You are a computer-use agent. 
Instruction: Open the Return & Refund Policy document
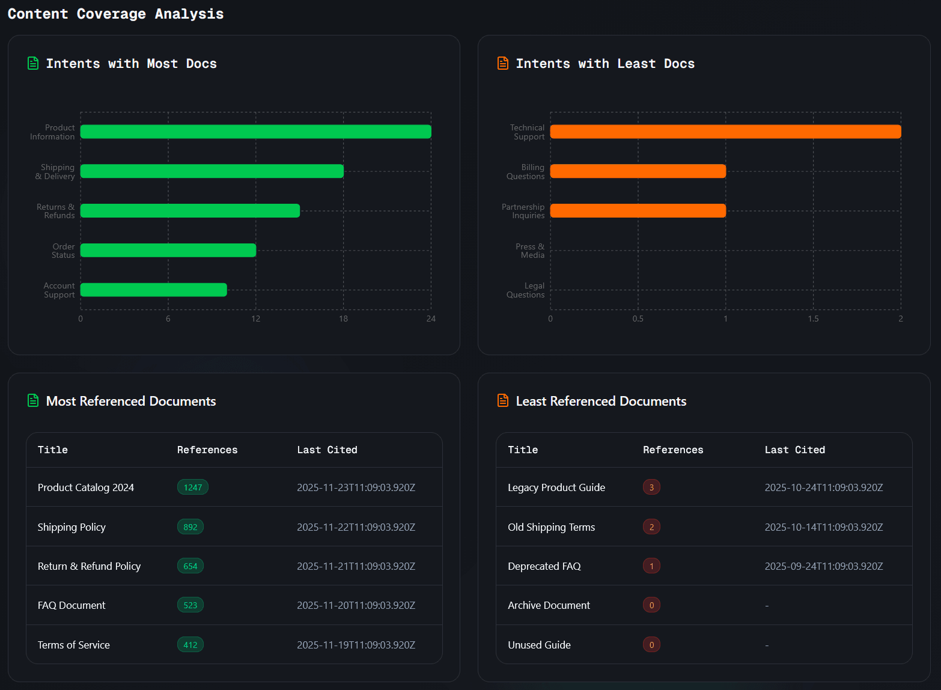pyautogui.click(x=89, y=566)
